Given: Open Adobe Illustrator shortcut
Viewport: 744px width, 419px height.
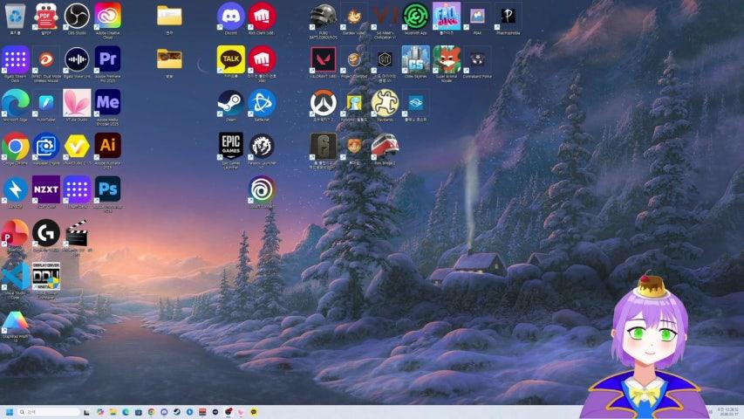Looking at the screenshot, I should tap(107, 145).
